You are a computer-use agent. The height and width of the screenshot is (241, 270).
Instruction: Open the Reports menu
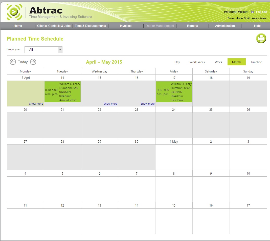click(x=192, y=26)
